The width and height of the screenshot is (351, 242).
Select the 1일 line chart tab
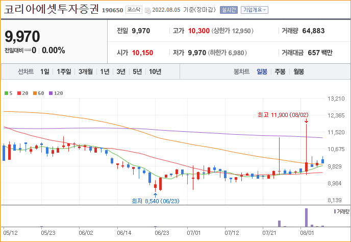(45, 71)
